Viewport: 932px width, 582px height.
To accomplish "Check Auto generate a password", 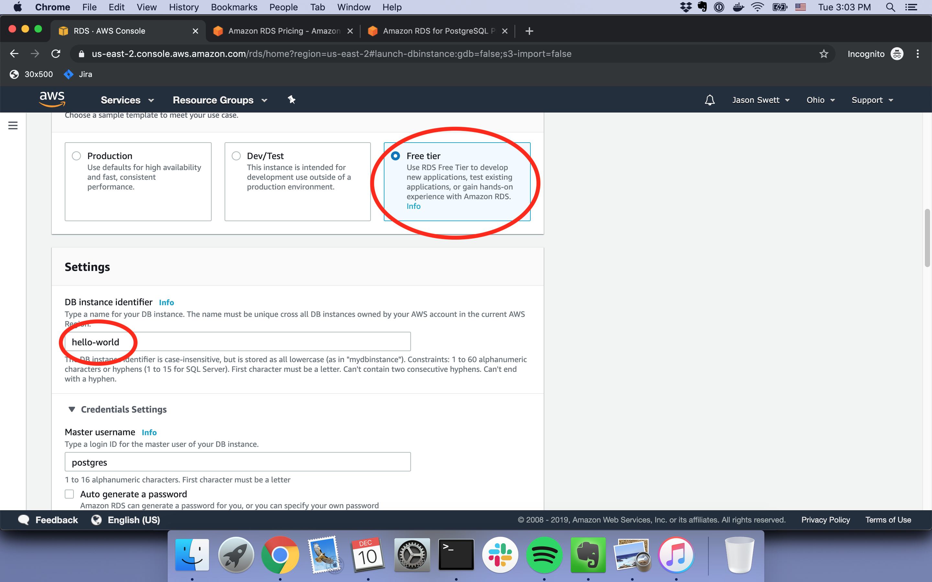I will (x=69, y=494).
